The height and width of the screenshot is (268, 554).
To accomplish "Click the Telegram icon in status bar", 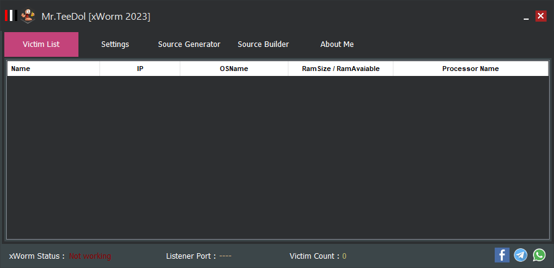I will [x=521, y=255].
